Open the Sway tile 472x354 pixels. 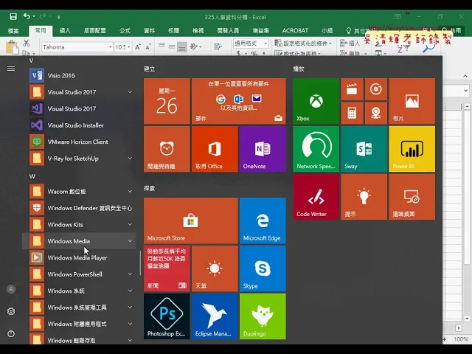[364, 149]
